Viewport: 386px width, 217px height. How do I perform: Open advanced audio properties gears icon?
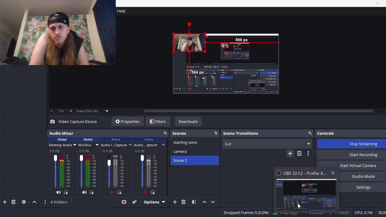pos(134,202)
